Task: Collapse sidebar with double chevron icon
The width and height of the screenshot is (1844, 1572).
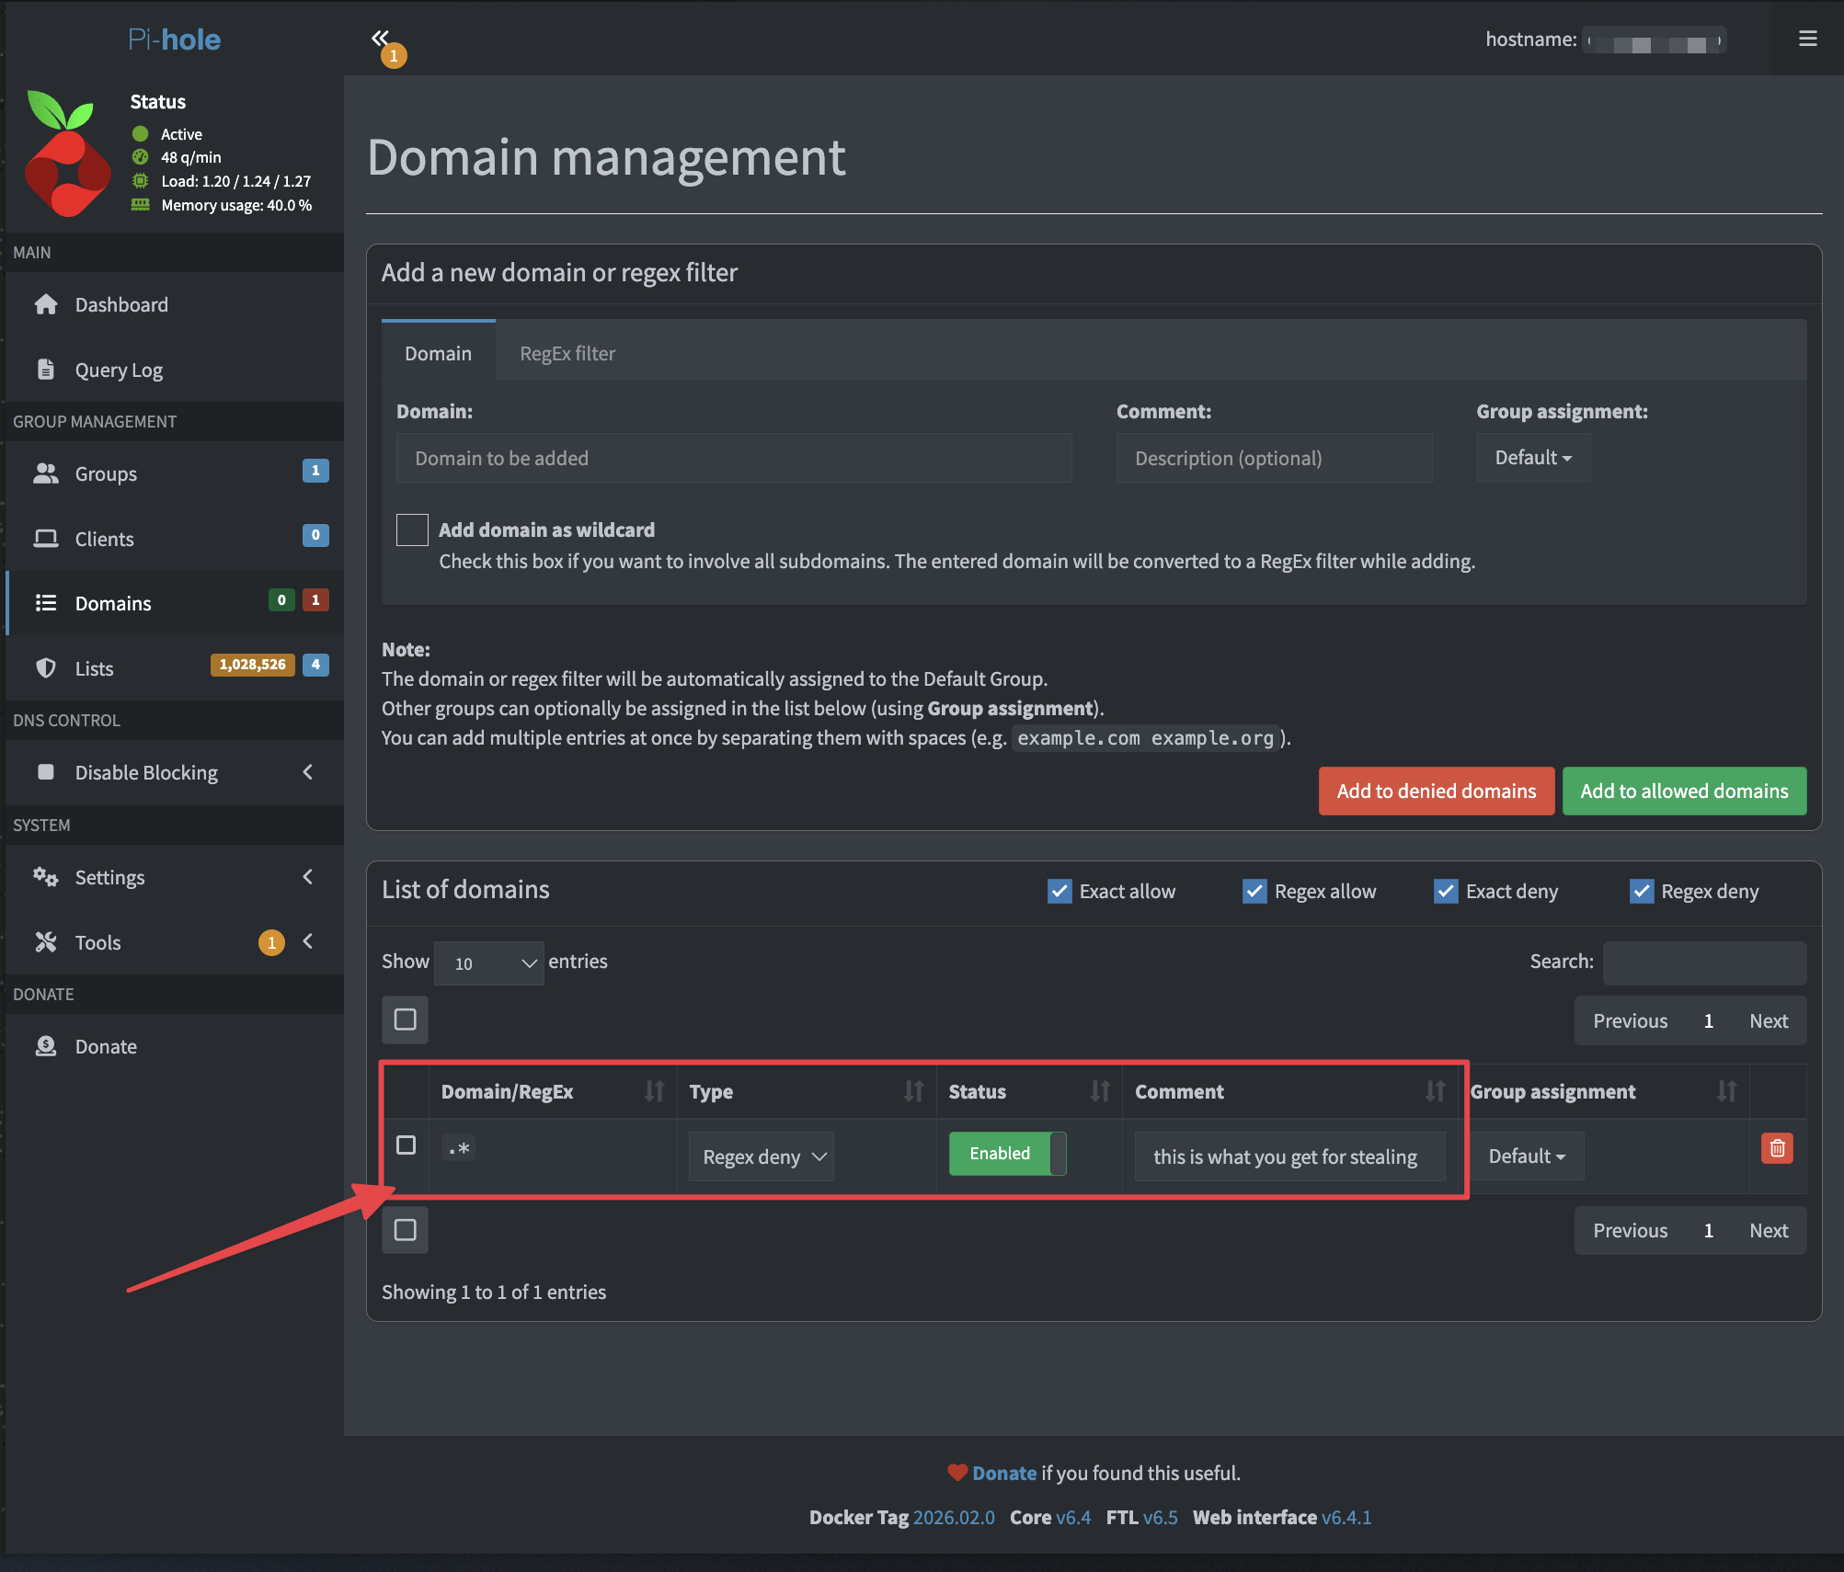Action: pos(380,39)
